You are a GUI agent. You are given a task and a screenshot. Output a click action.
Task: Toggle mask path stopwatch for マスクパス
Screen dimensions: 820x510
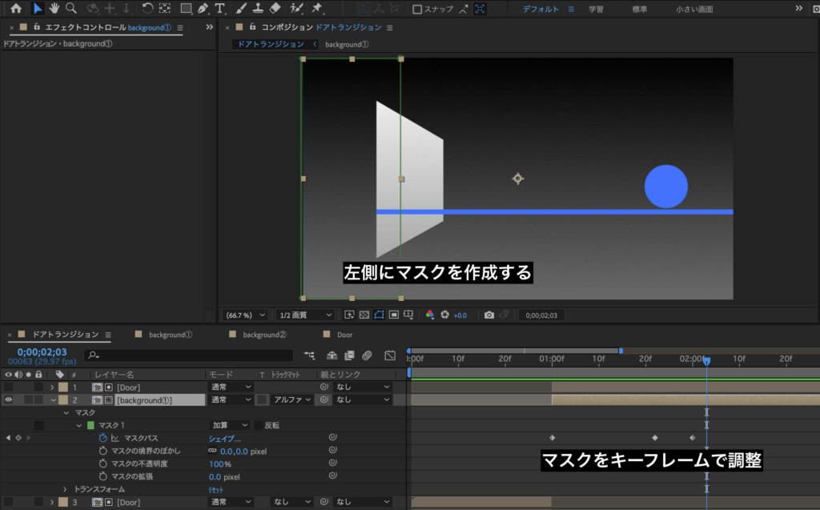click(x=102, y=438)
